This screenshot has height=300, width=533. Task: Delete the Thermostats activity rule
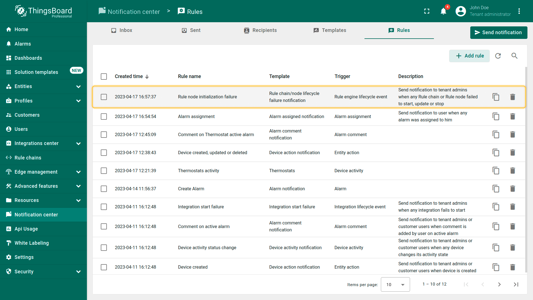pyautogui.click(x=512, y=171)
